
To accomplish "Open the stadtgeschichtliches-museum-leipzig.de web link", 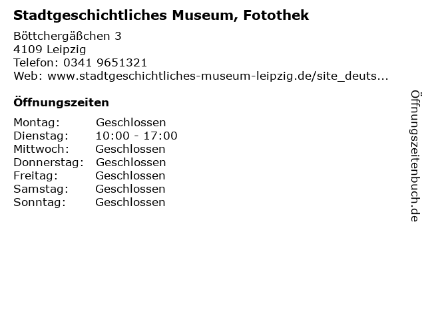I will point(218,76).
